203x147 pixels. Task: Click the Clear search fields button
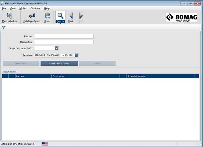(59, 63)
